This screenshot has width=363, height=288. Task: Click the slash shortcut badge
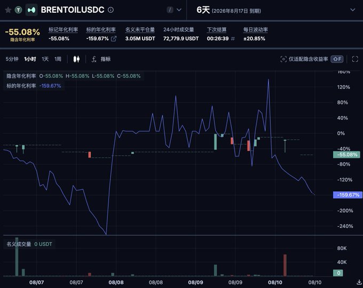click(x=170, y=10)
